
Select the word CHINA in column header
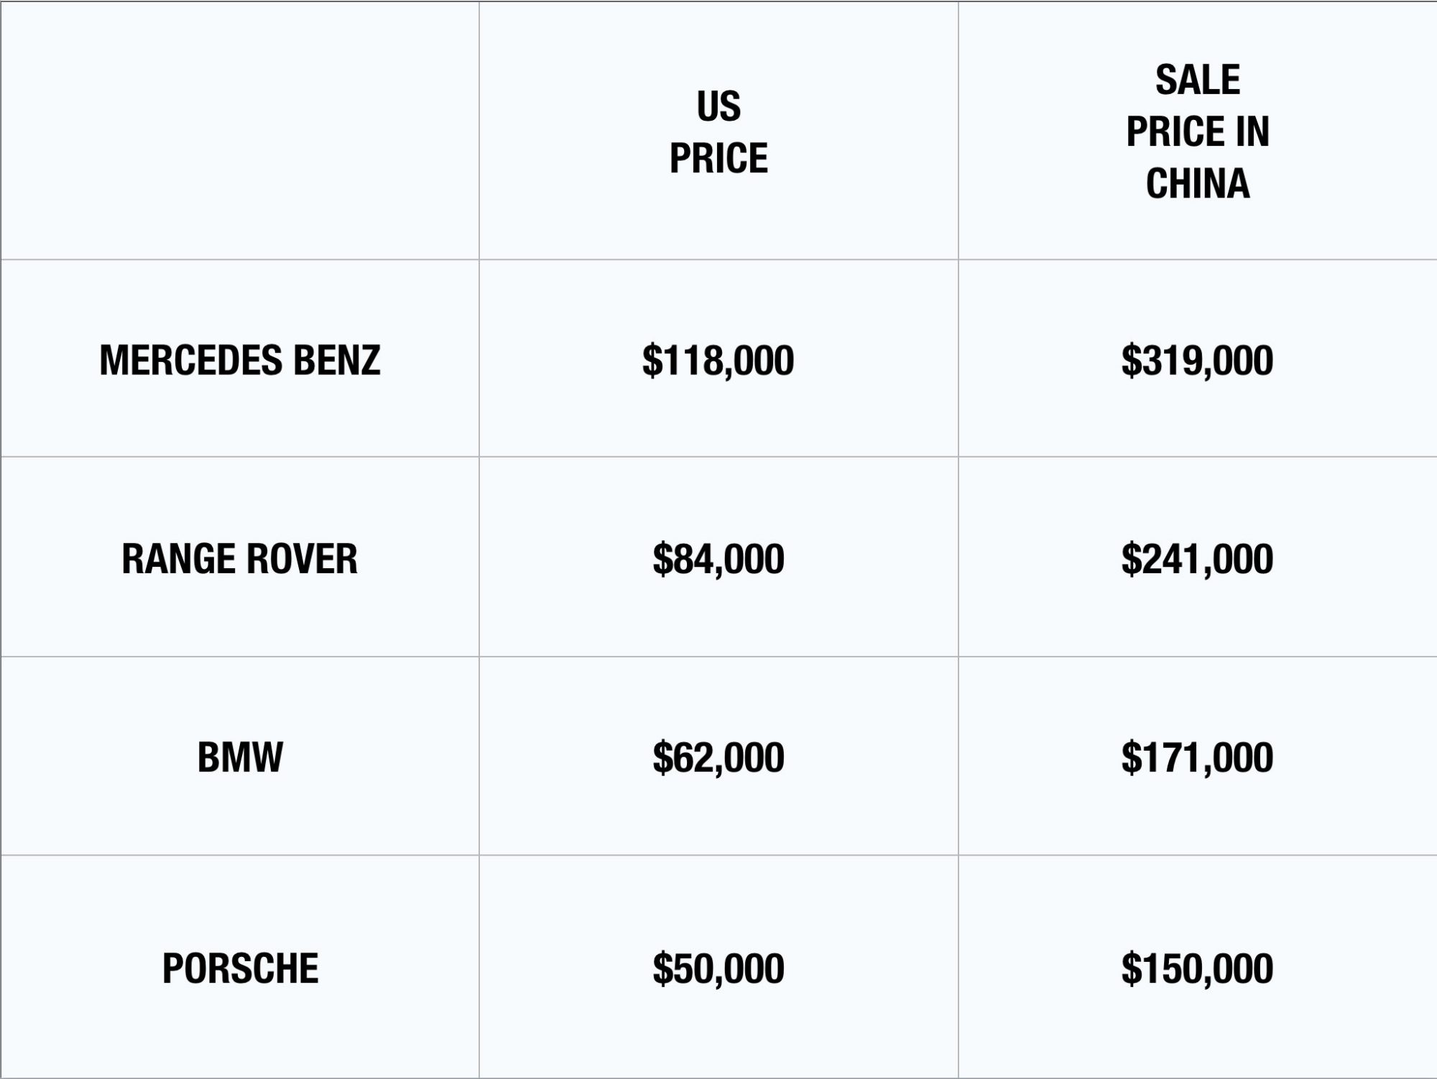tap(1198, 183)
